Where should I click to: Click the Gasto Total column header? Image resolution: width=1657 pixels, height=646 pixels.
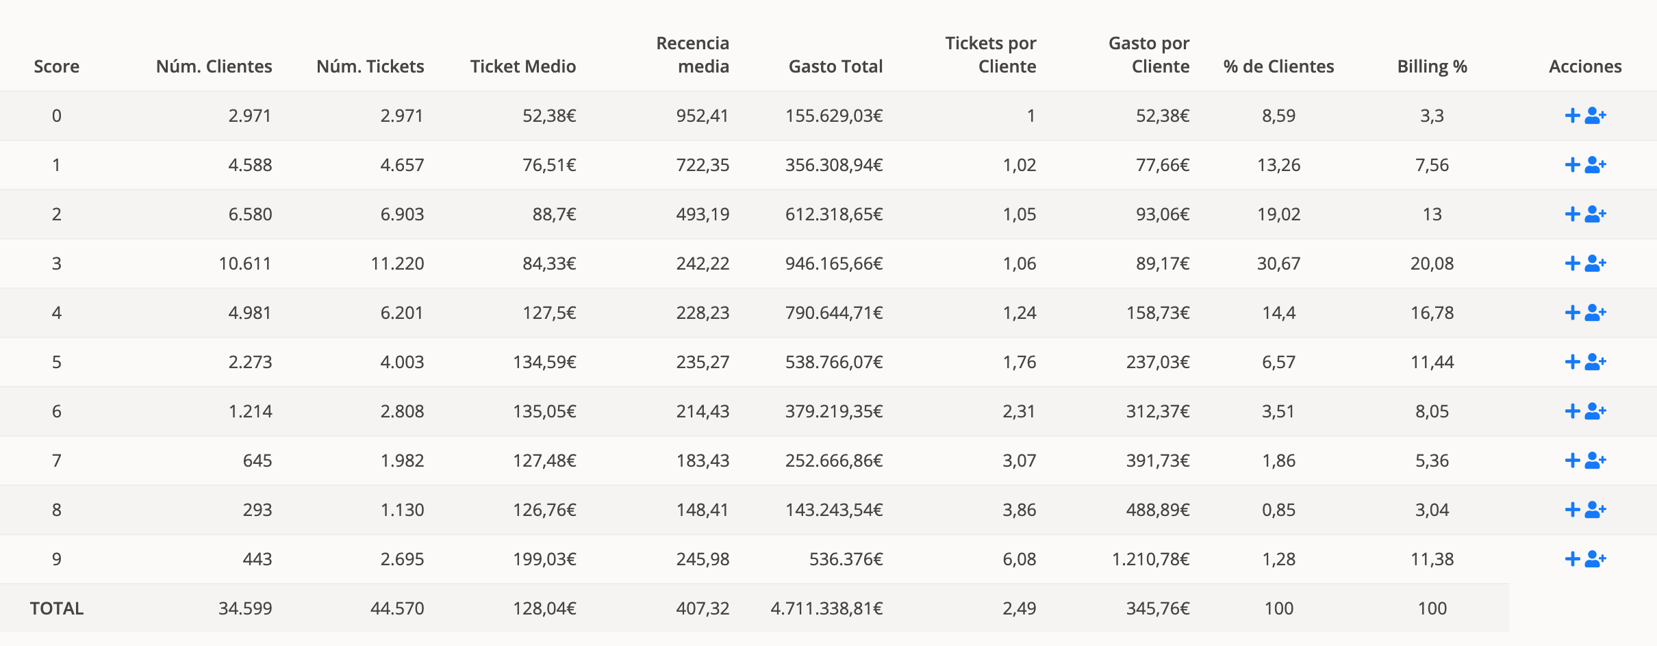[835, 66]
